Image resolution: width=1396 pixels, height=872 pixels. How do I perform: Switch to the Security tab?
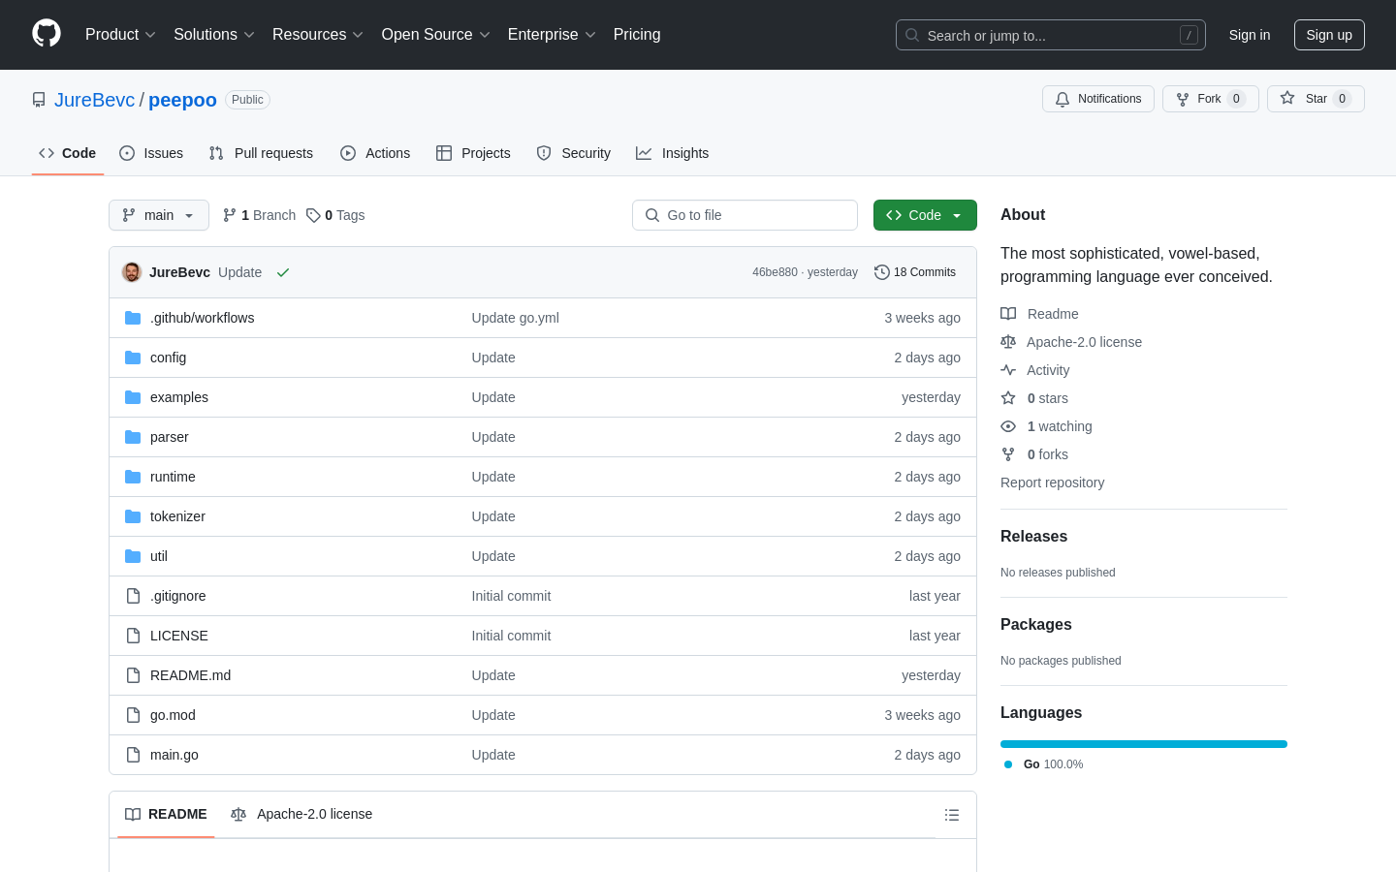pos(574,153)
